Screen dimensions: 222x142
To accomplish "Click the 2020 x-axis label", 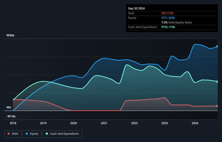I will tap(74, 123).
